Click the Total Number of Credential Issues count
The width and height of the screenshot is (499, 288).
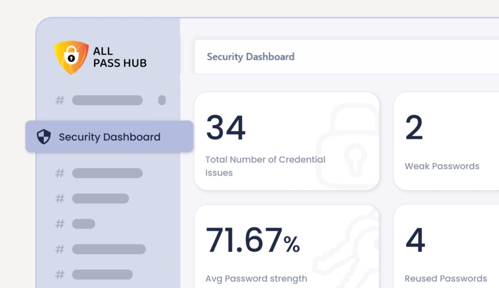pyautogui.click(x=225, y=127)
